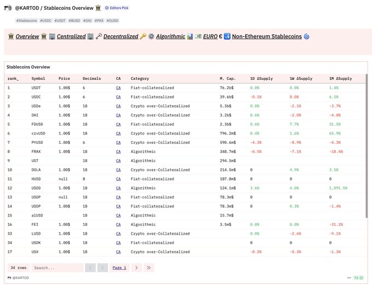The width and height of the screenshot is (372, 285).
Task: Sort by the M. Cap. column header
Action: point(228,79)
